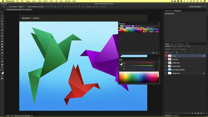Select the Move tool
This screenshot has height=117, width=208.
pos(2,13)
